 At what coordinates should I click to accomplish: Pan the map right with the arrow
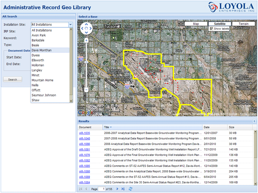tap(91, 28)
